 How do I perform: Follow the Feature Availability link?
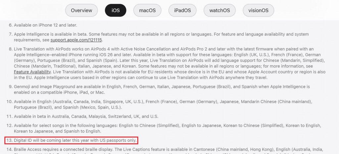(32, 72)
